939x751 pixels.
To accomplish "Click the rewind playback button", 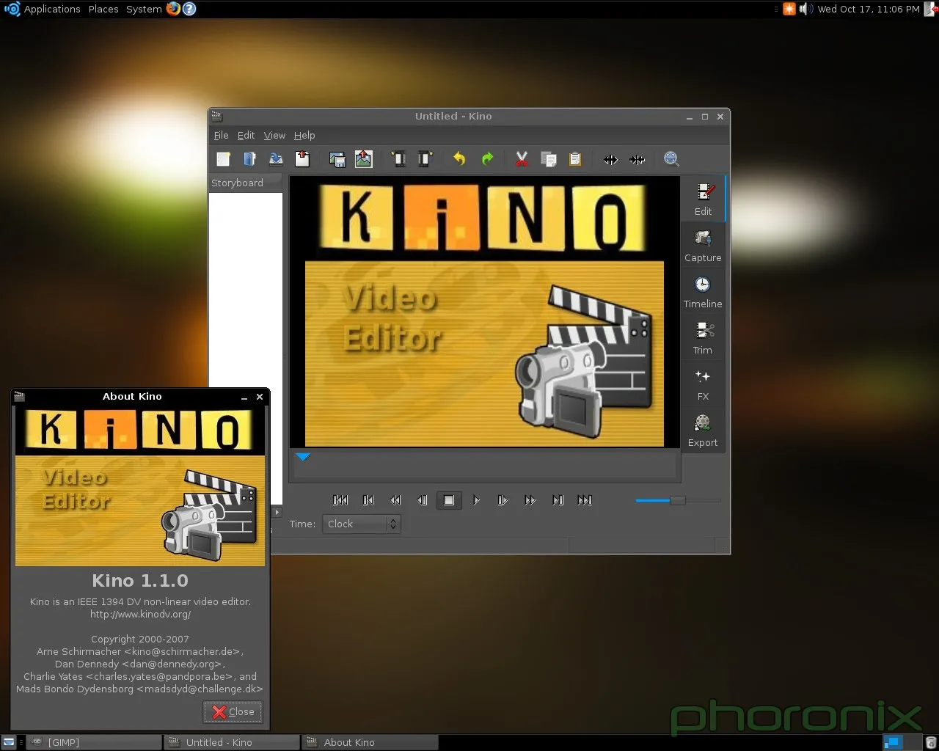I will pos(395,500).
